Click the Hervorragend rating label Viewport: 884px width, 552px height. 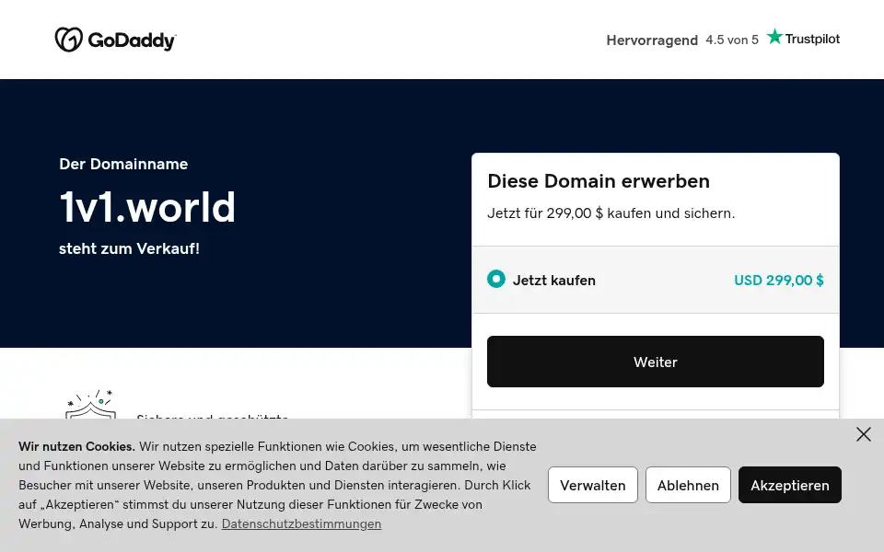click(x=652, y=40)
